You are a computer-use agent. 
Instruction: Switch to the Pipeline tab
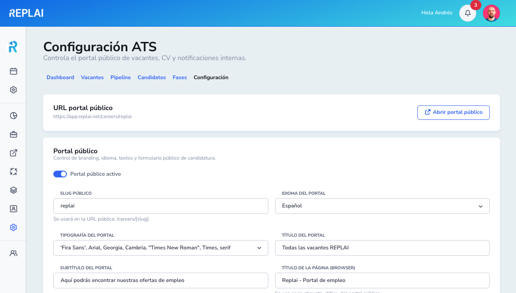click(x=121, y=77)
